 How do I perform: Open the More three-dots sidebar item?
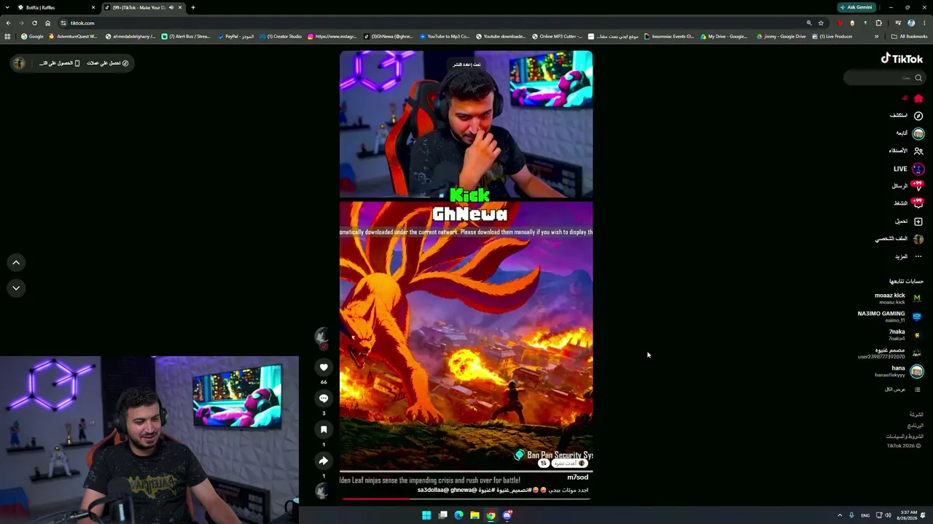coord(918,256)
